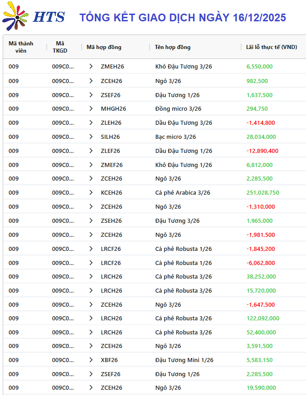Expand the ZSEH26 Đậu Tương 3/26 chevron
The height and width of the screenshot is (397, 306).
coord(91,221)
